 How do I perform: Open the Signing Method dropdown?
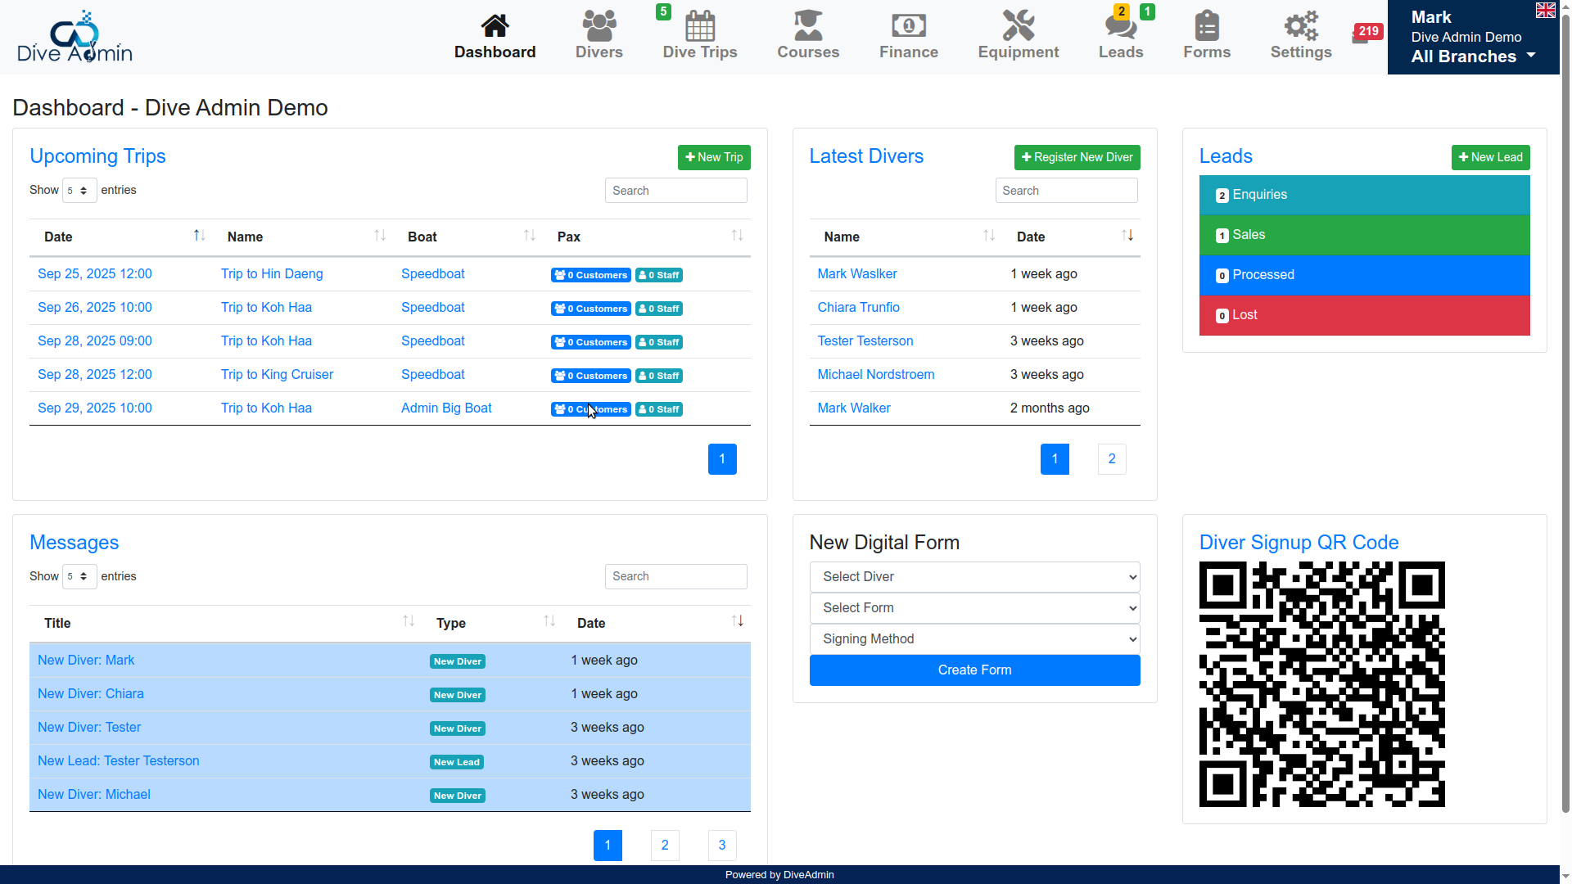pyautogui.click(x=974, y=639)
